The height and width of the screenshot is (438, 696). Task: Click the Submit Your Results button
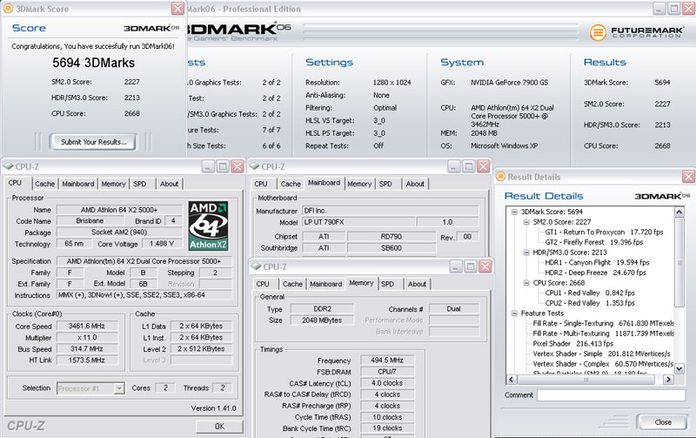pyautogui.click(x=93, y=142)
